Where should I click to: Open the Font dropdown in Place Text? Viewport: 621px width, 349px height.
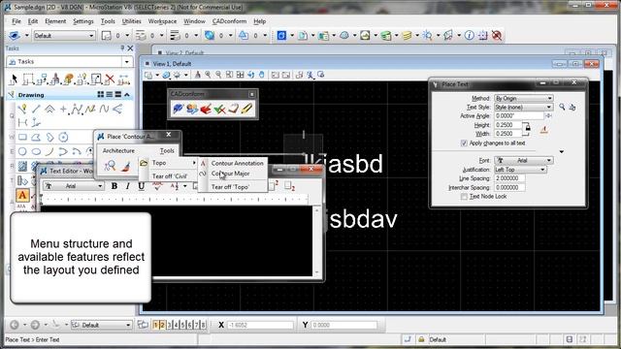tap(524, 160)
